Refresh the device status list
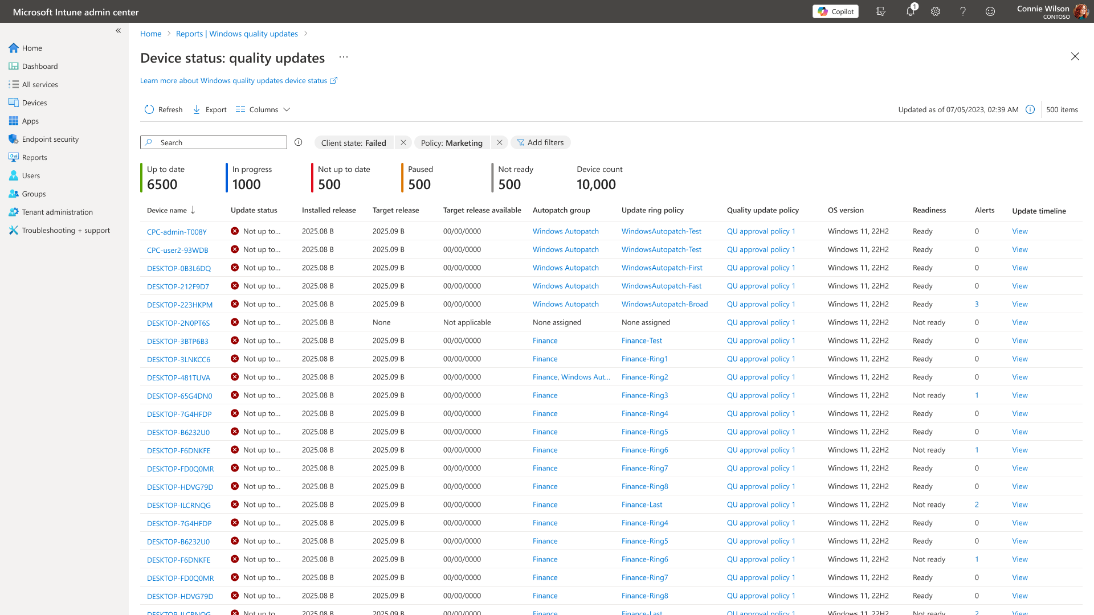 point(164,109)
